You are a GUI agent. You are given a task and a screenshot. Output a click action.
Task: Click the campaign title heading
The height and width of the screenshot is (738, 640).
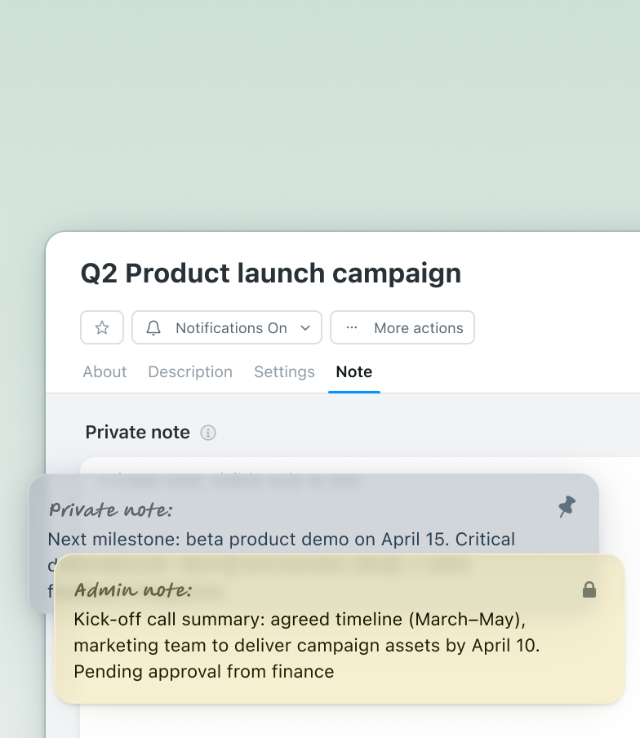click(270, 273)
